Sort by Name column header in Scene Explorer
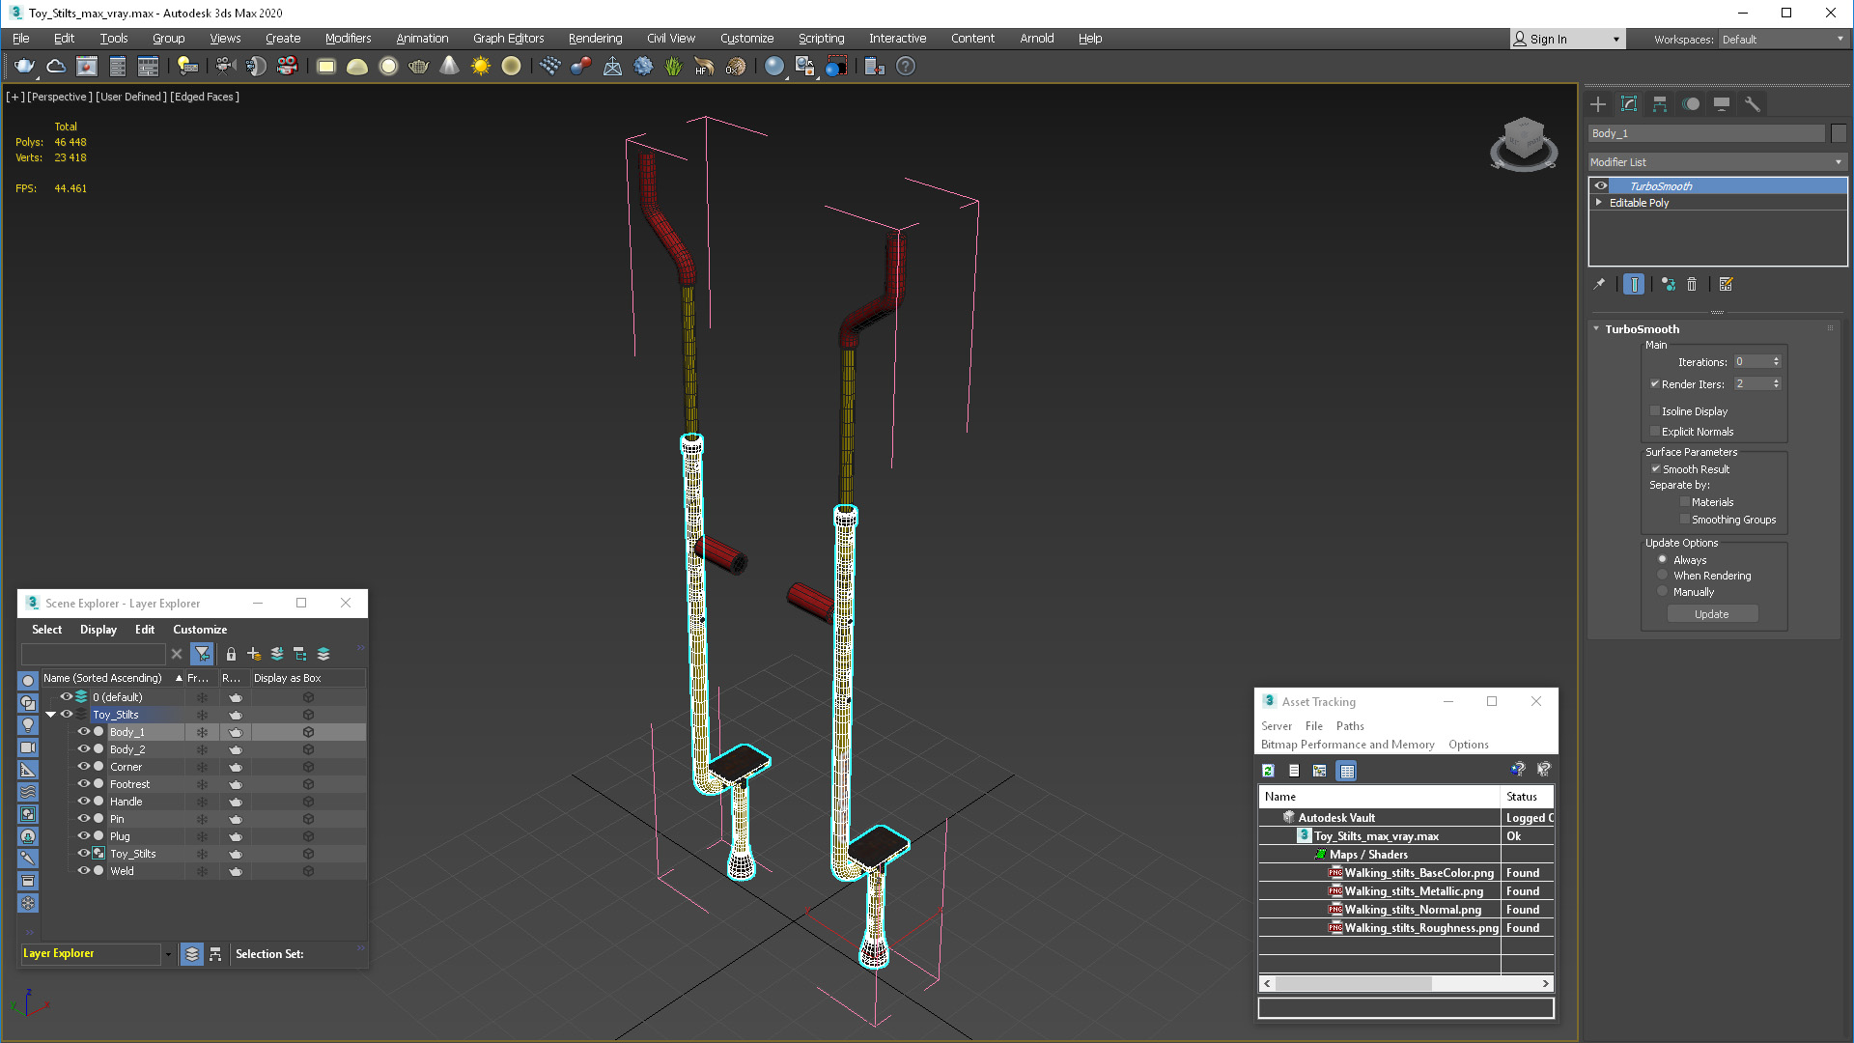 [x=112, y=678]
